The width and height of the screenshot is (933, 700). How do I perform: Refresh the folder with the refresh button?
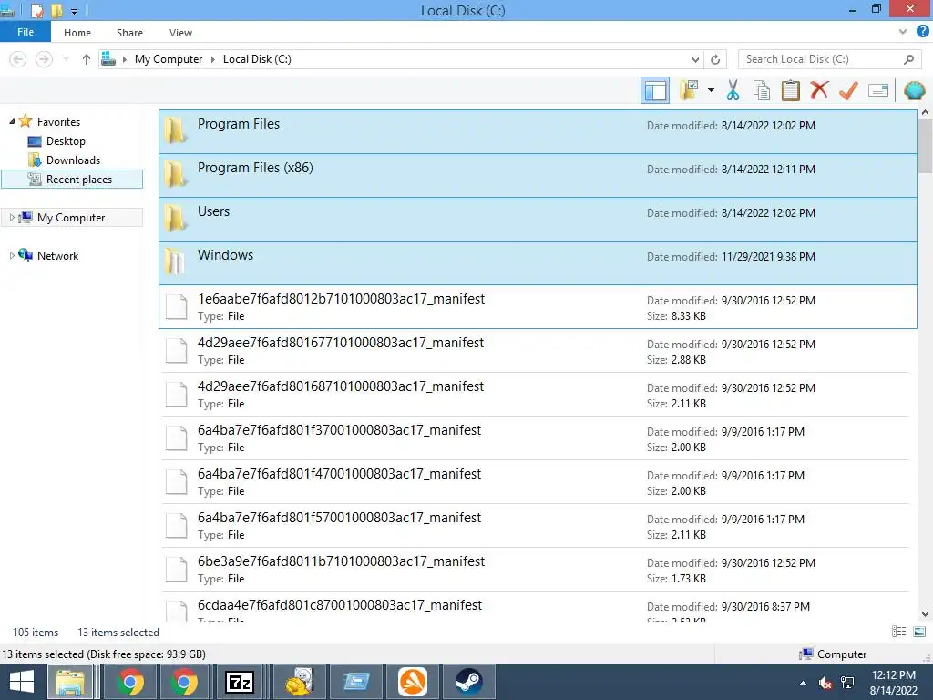click(715, 59)
